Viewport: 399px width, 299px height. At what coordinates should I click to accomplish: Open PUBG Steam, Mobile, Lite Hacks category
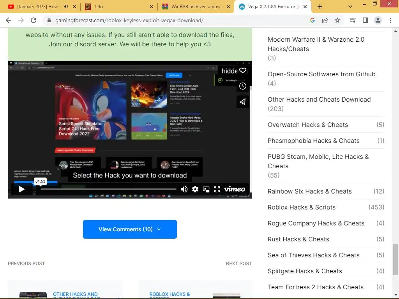[x=318, y=161]
